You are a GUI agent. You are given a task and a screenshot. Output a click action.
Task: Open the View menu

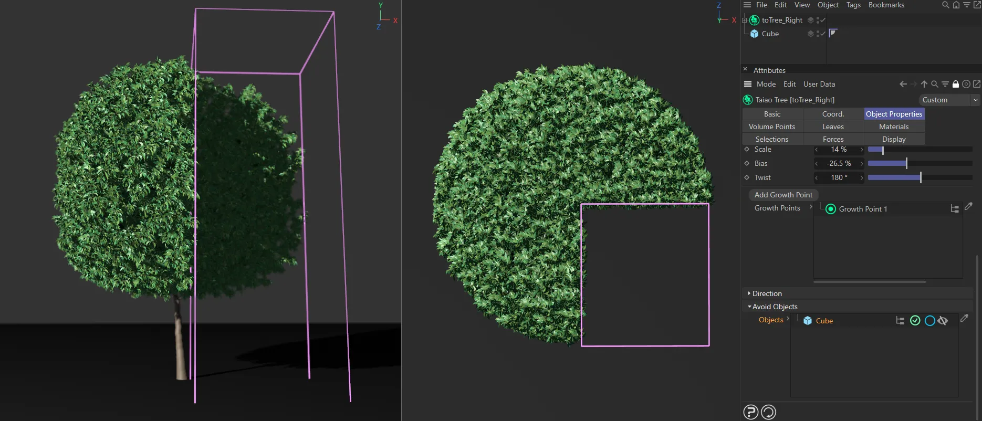click(802, 5)
